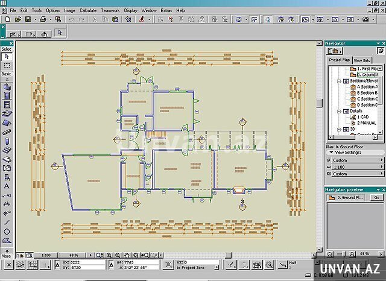Viewport: 386px width, 281px height.
Task: Select the Text tool (letter A)
Action: pos(7,186)
